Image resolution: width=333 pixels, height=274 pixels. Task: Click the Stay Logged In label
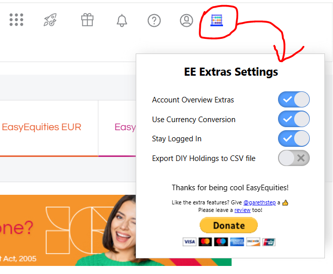(x=177, y=139)
